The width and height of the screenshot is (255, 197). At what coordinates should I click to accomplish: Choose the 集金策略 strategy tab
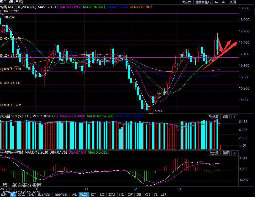click(x=44, y=195)
